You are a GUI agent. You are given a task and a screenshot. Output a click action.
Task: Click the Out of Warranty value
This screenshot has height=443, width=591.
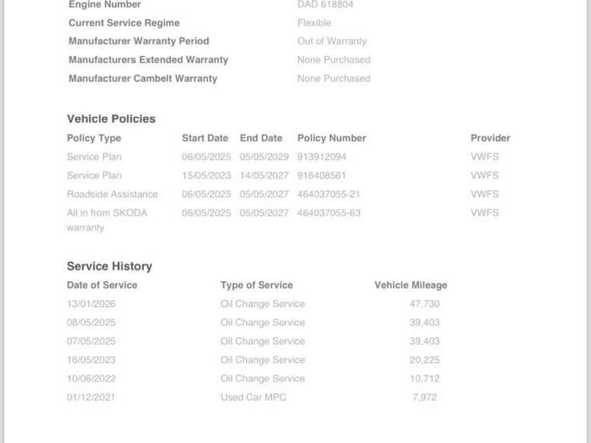pos(332,41)
